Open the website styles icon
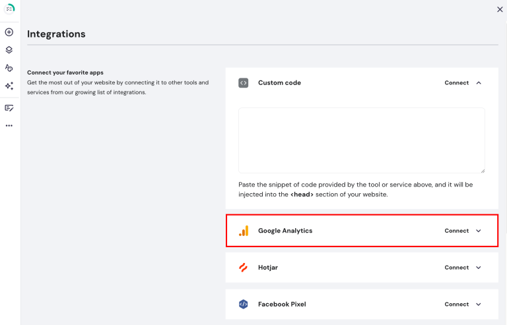The width and height of the screenshot is (507, 325). pos(9,68)
